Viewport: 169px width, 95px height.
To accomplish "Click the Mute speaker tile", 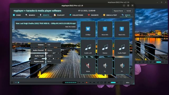I will pos(88,66).
